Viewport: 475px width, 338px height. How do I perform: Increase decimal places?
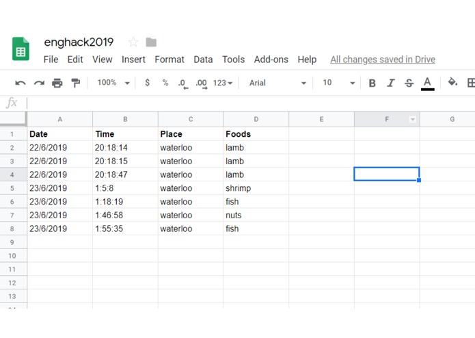click(x=202, y=83)
